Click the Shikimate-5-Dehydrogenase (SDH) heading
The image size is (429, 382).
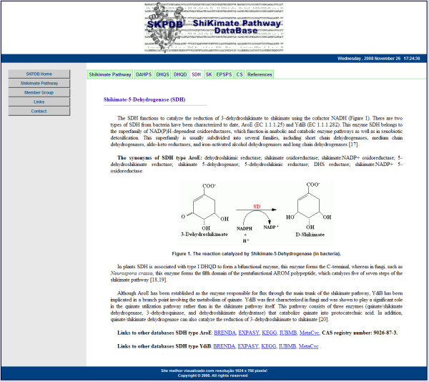coord(144,99)
